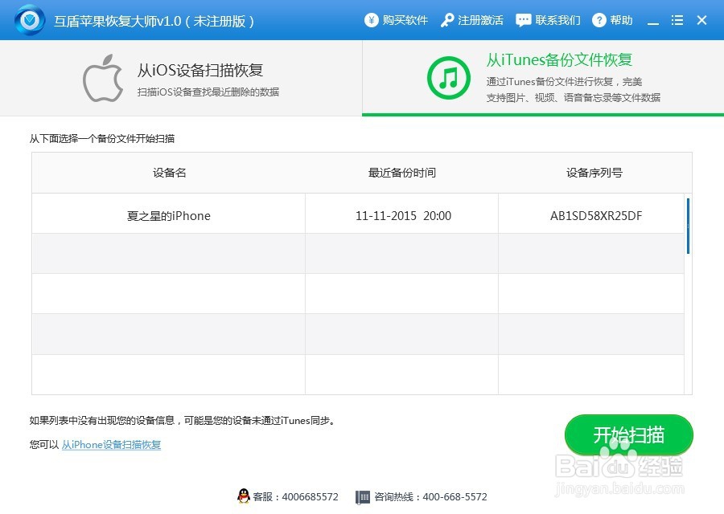Click the chat bubble icon for 联系我们
Screen dimensions: 724x514
523,20
